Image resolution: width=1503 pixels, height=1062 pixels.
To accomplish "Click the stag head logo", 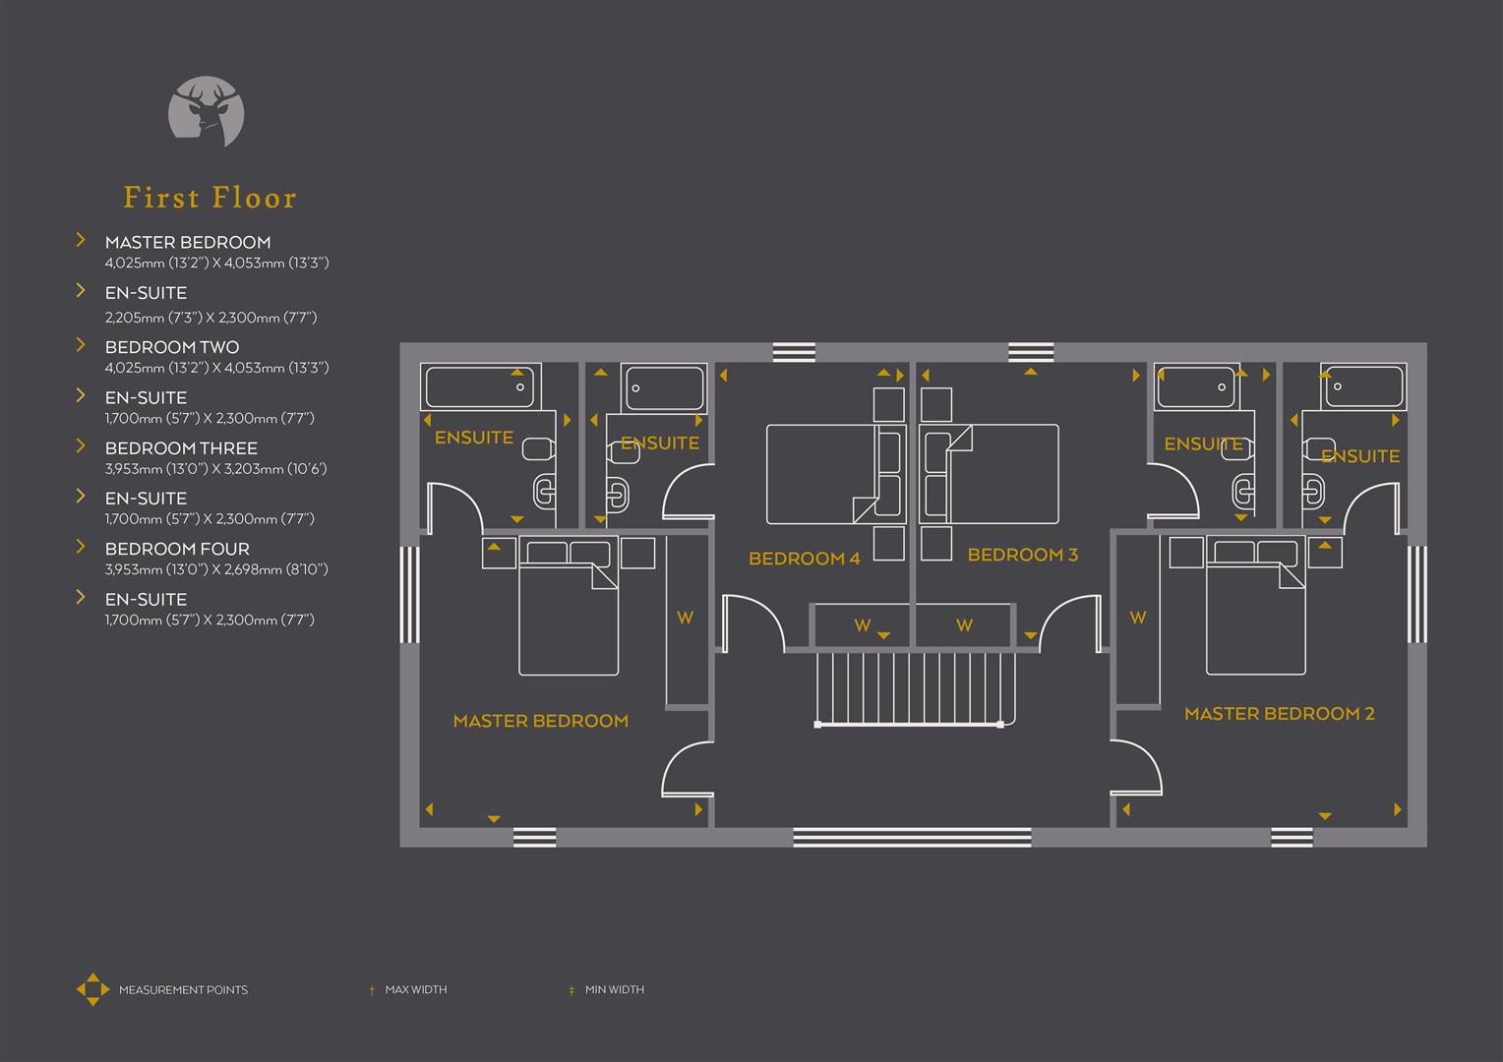I will click(x=208, y=111).
